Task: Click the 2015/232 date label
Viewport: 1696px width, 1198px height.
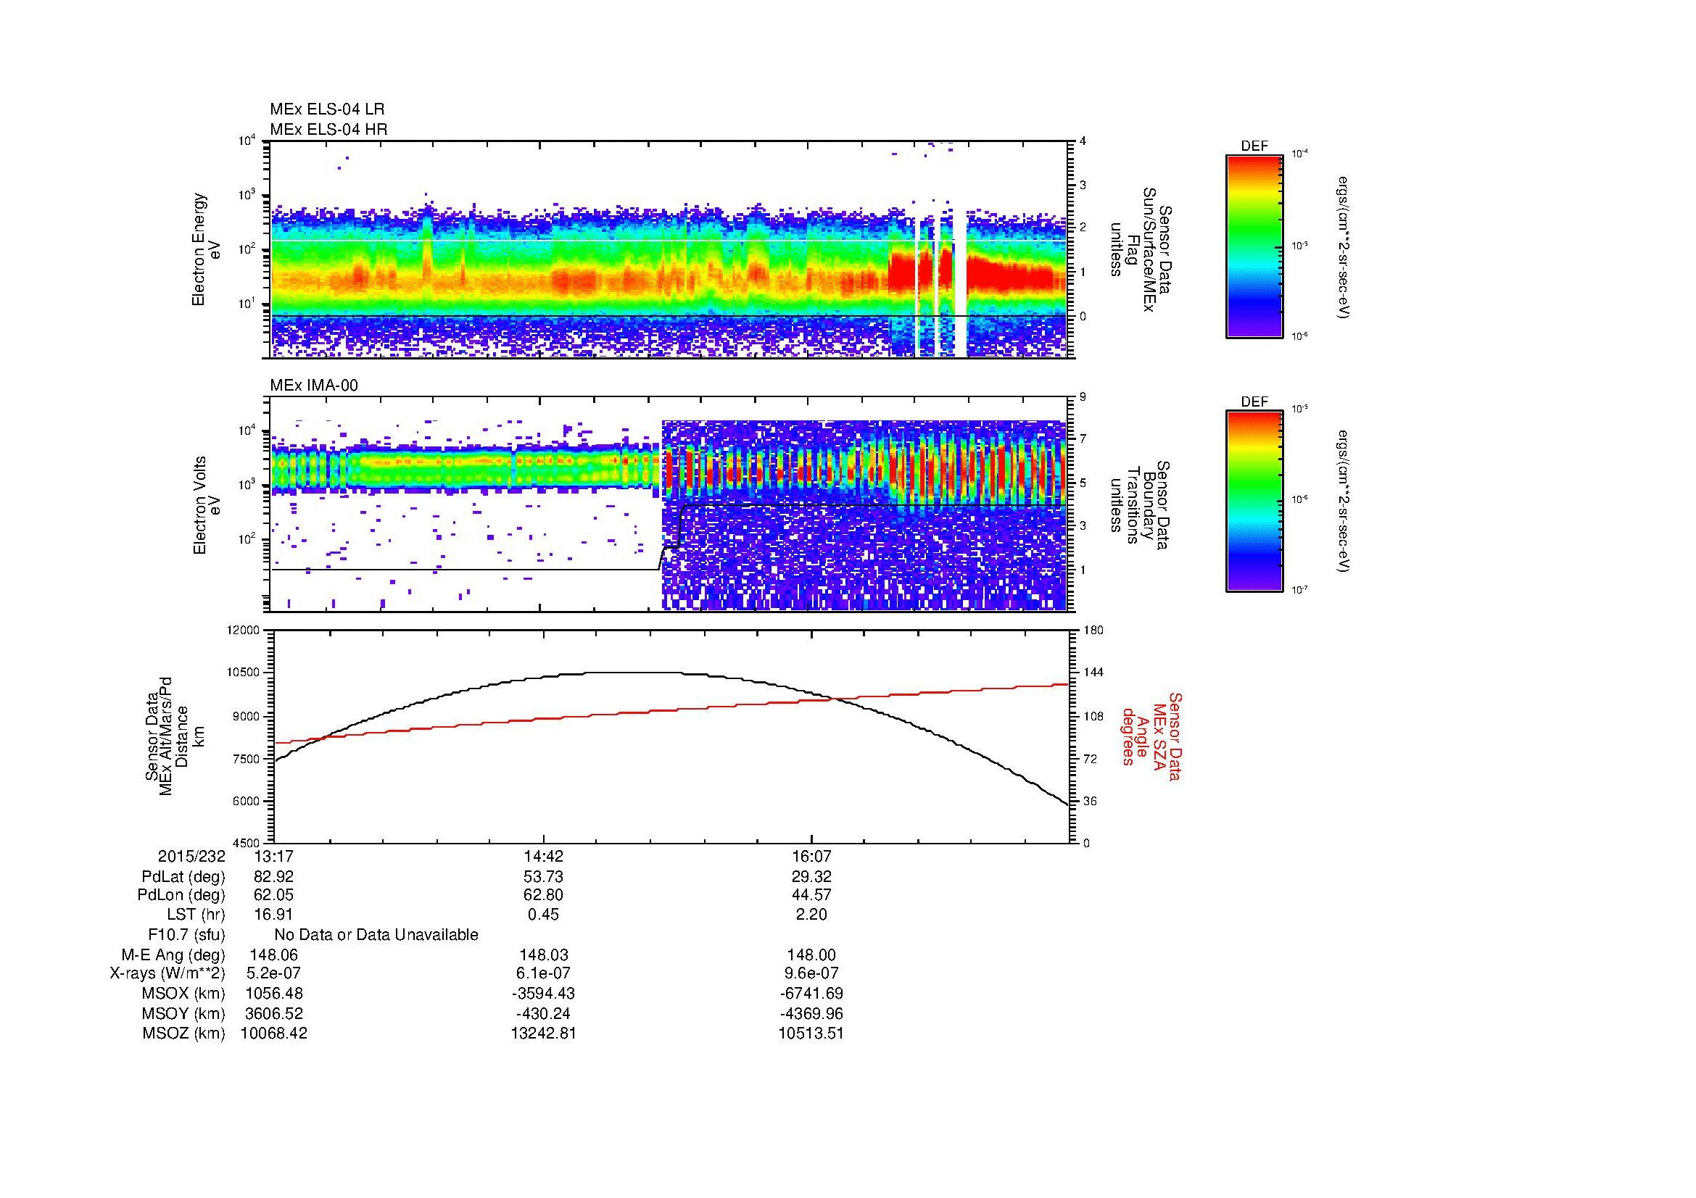Action: pos(191,856)
